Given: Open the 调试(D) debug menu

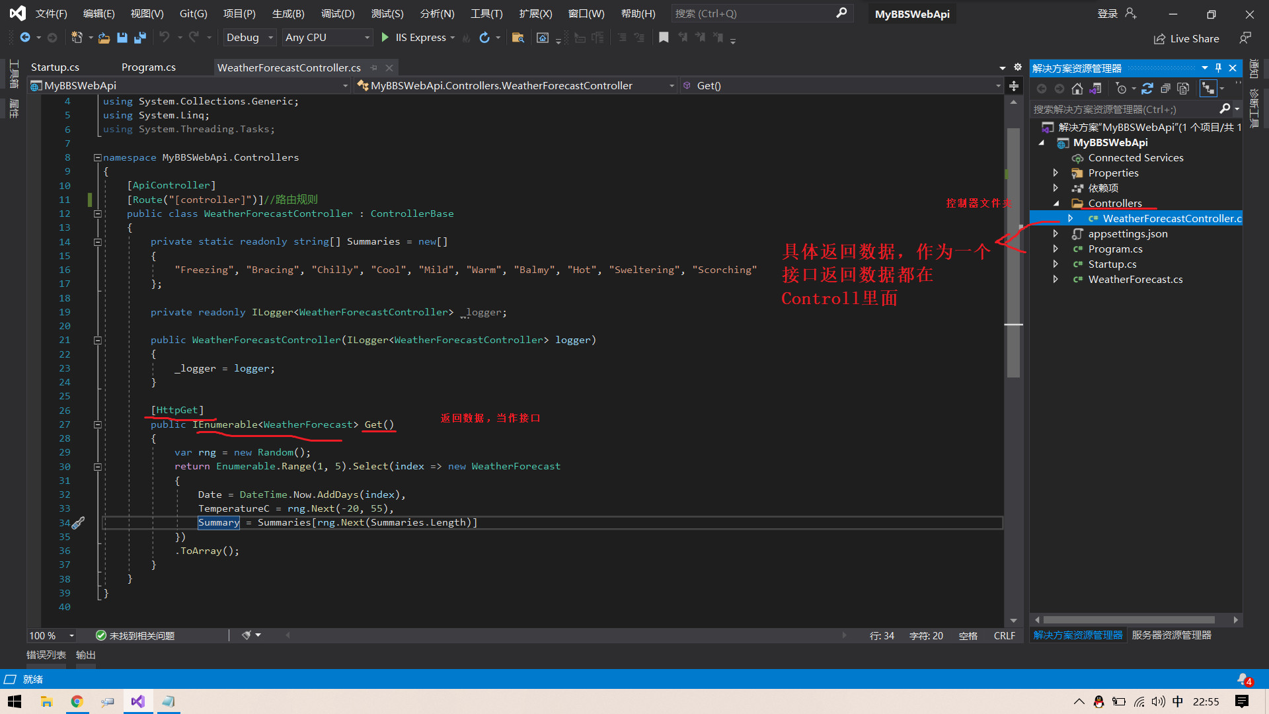Looking at the screenshot, I should (x=338, y=14).
